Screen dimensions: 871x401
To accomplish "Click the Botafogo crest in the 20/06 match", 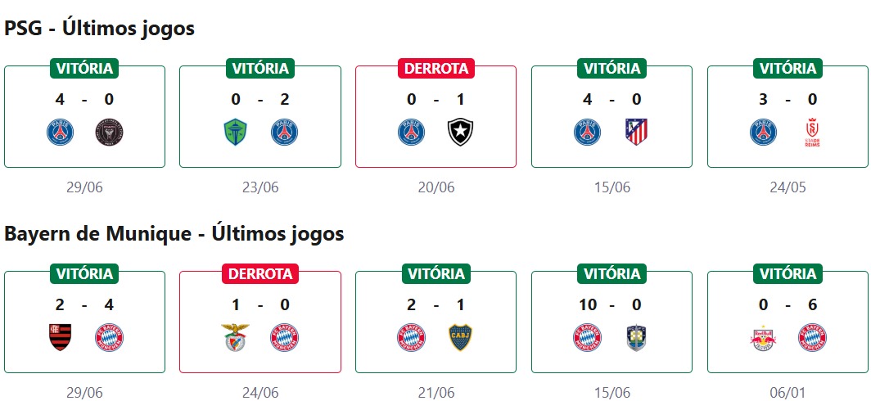I will pos(461,132).
